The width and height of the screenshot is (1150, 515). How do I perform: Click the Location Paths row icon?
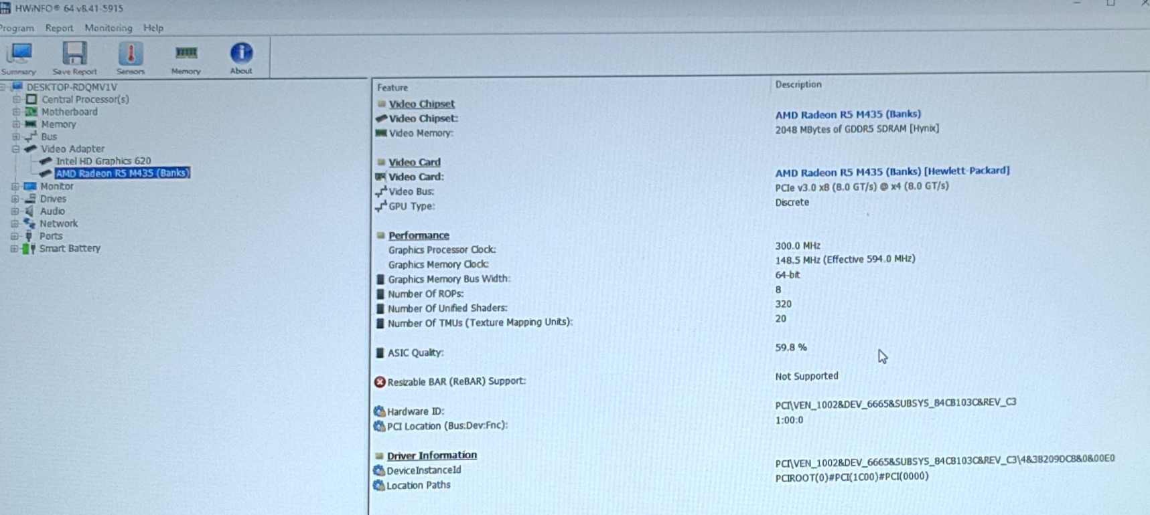pyautogui.click(x=379, y=485)
